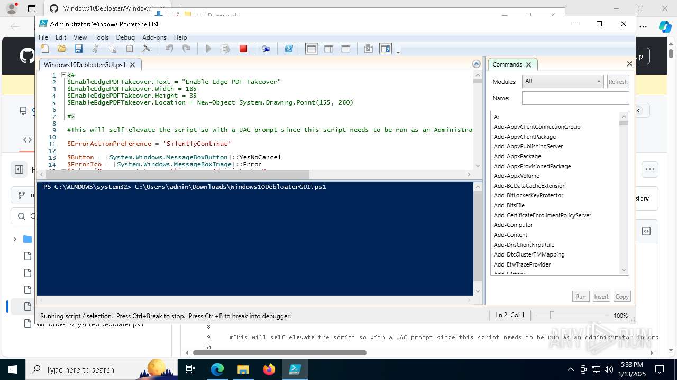Select Add-Content in command list
The image size is (677, 380).
click(x=510, y=235)
